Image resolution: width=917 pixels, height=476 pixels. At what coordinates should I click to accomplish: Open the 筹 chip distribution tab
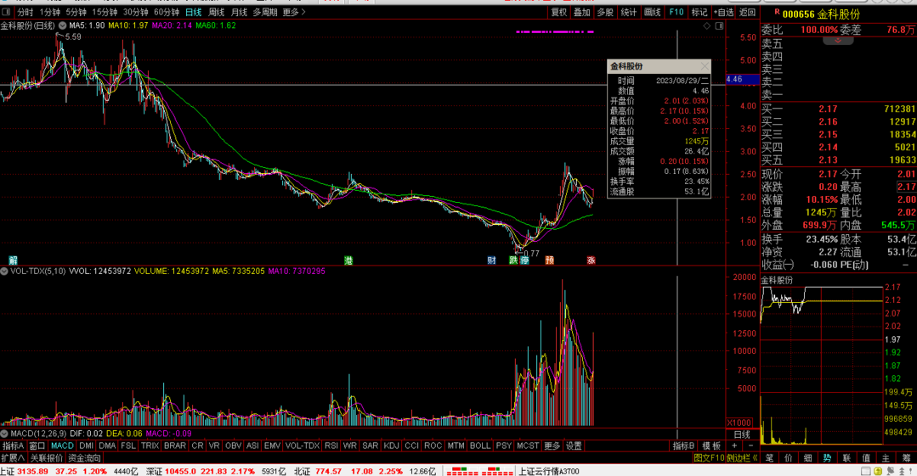[x=906, y=458]
